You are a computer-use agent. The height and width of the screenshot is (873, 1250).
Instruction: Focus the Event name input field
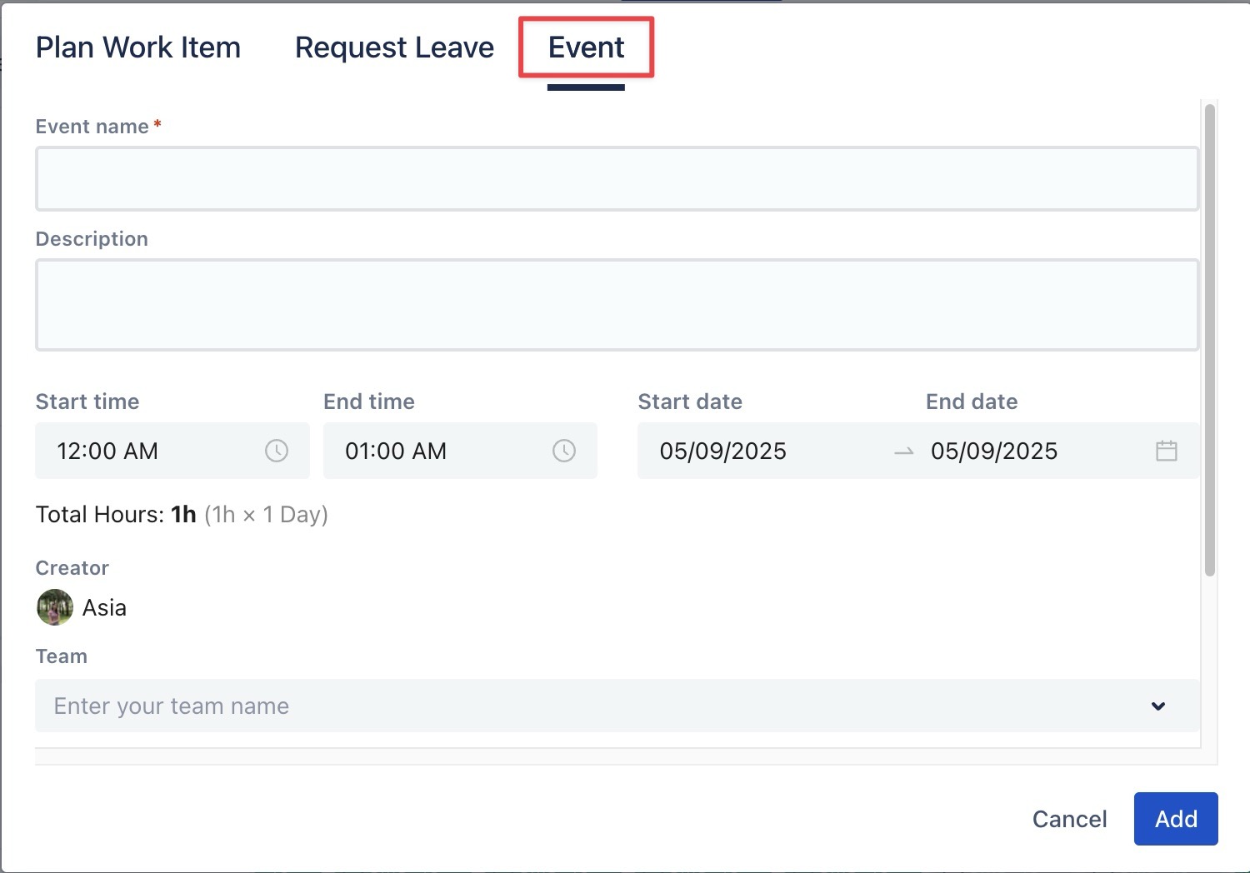click(x=617, y=179)
